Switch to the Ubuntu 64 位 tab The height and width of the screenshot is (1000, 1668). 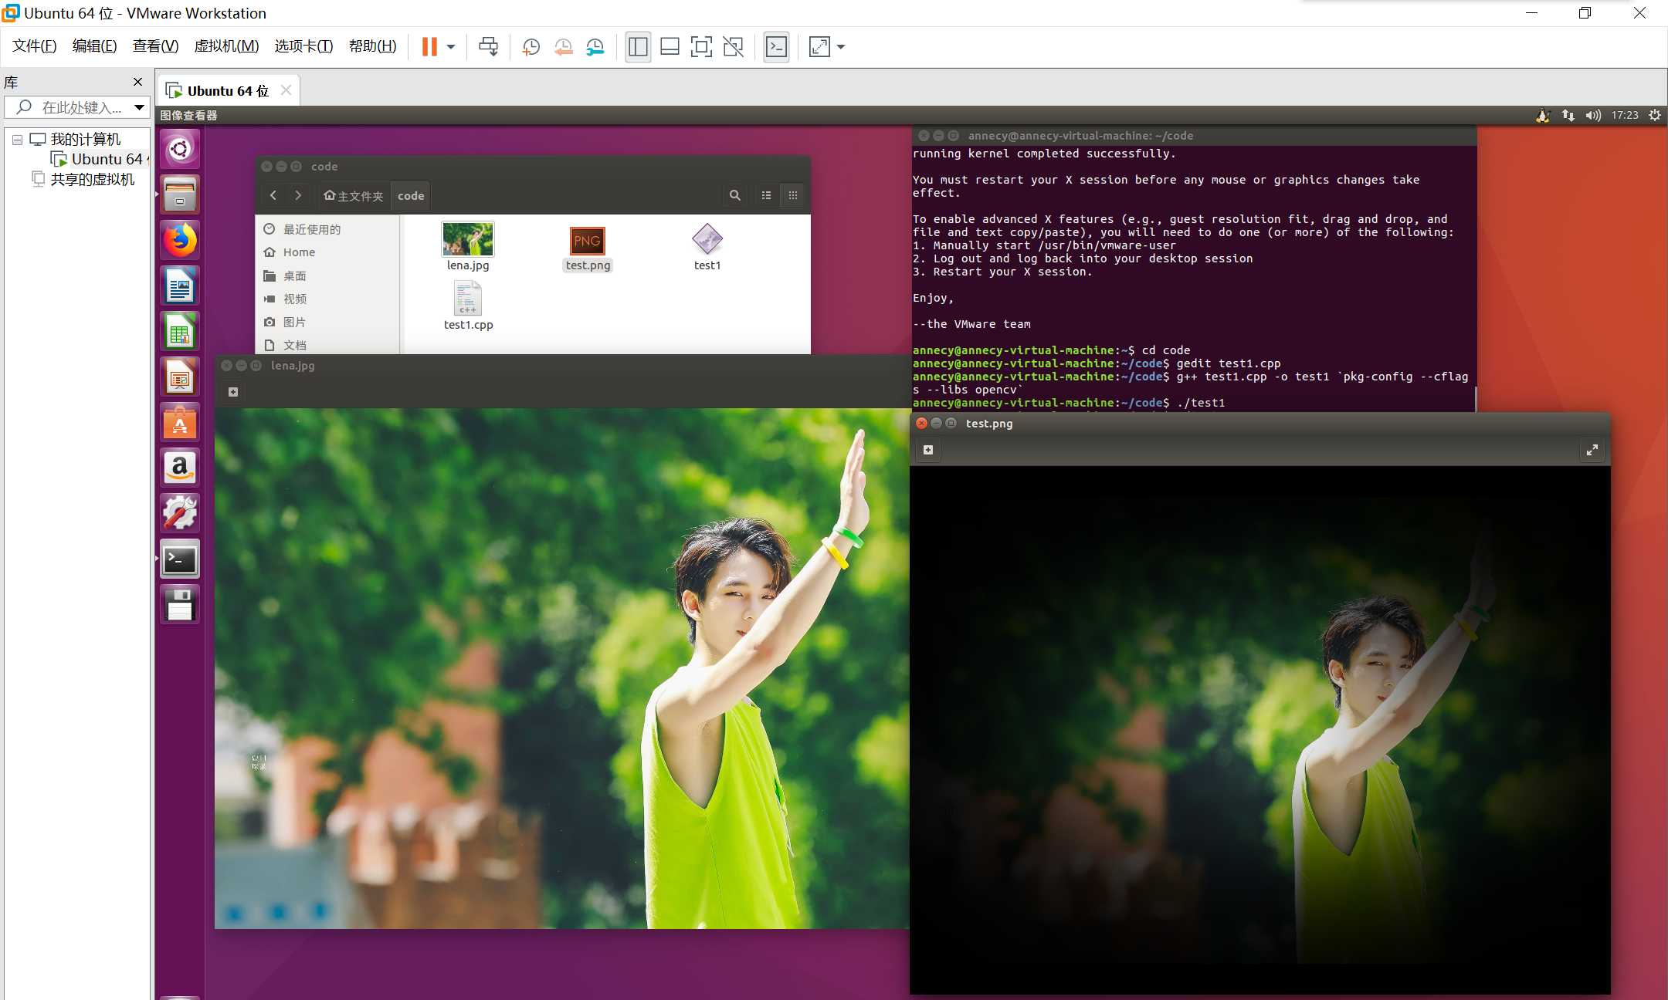tap(228, 91)
